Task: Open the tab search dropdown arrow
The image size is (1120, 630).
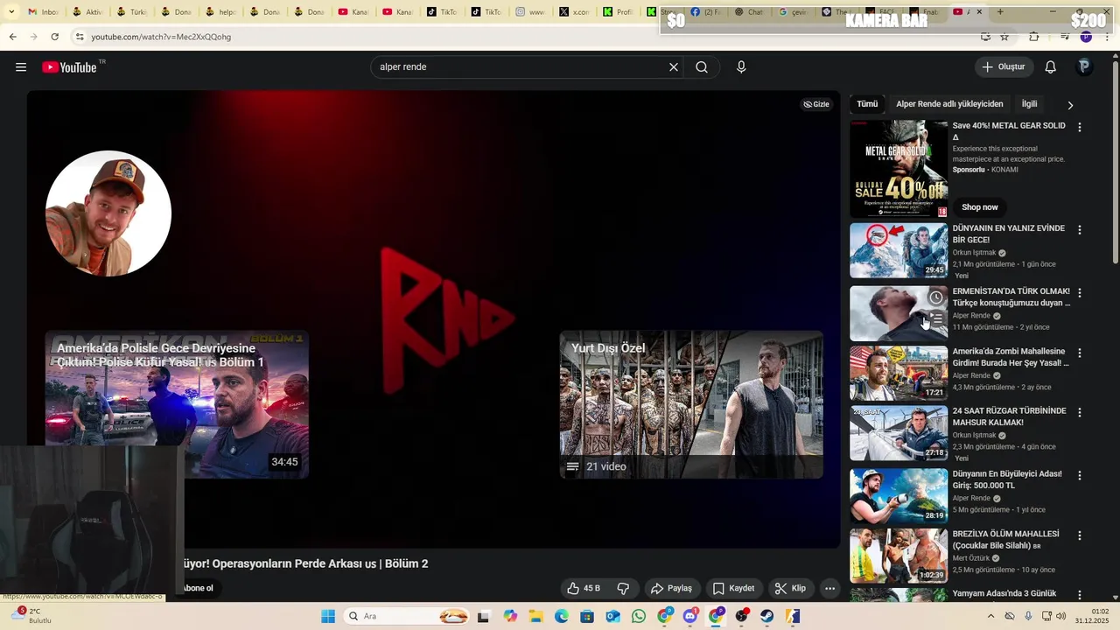Action: (10, 12)
